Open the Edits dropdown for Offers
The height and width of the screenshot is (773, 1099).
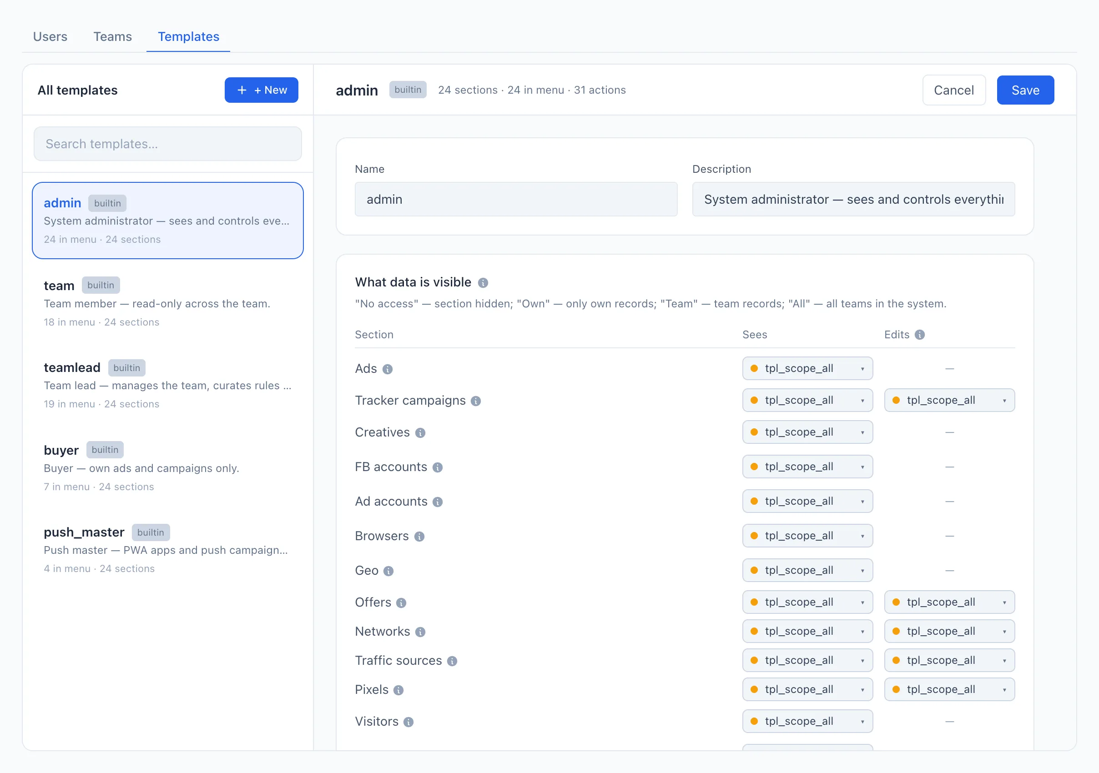pyautogui.click(x=949, y=602)
